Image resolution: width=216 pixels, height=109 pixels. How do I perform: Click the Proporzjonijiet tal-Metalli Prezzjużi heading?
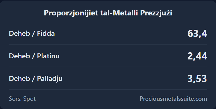108,13
